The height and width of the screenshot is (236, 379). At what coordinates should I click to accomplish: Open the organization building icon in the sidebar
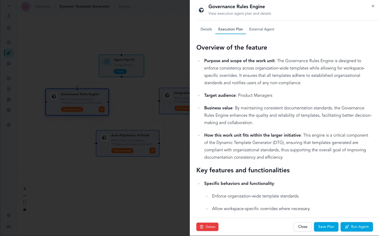9,99
